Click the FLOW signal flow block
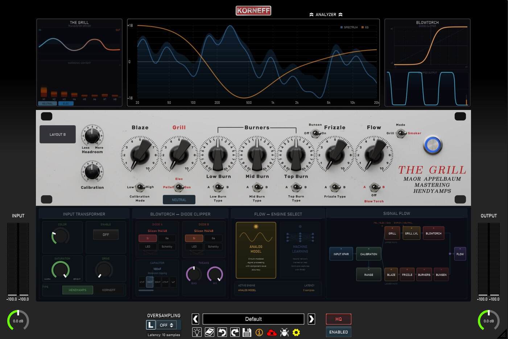508x339 pixels. point(460,254)
